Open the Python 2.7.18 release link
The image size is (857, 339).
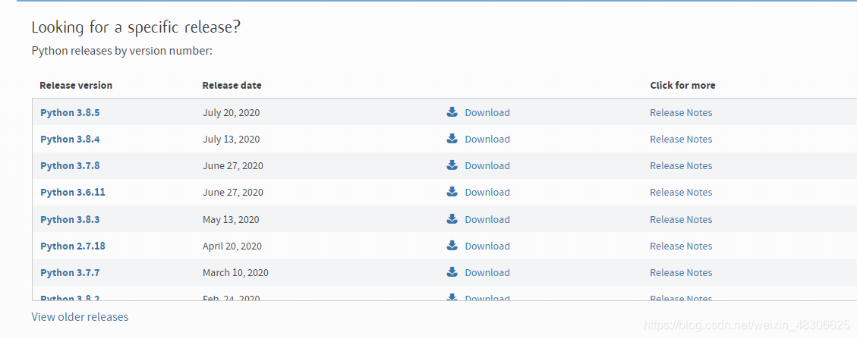[73, 246]
